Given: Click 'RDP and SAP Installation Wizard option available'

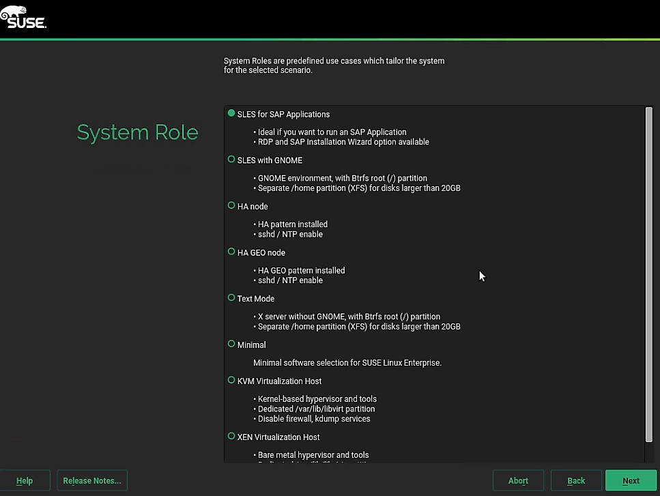Looking at the screenshot, I should click(x=343, y=142).
